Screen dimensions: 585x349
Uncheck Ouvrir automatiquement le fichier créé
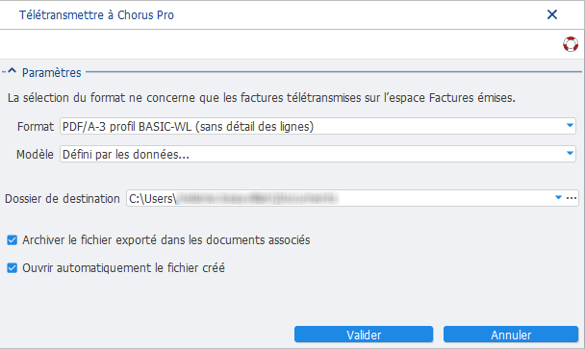click(12, 268)
